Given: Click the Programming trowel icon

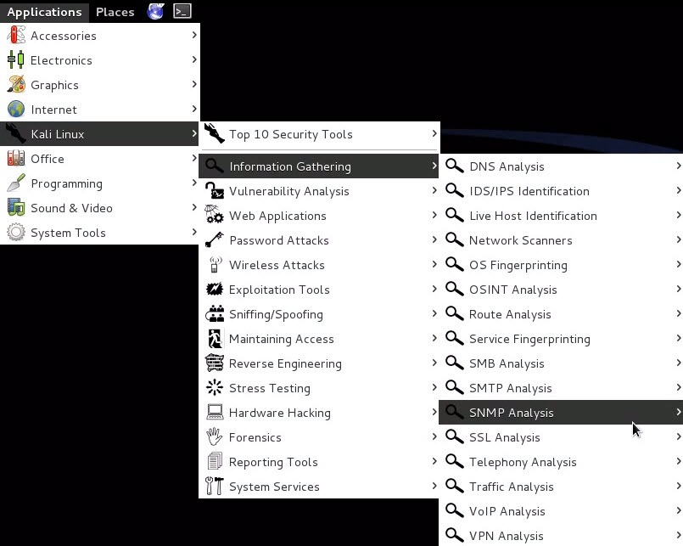Looking at the screenshot, I should click(16, 183).
